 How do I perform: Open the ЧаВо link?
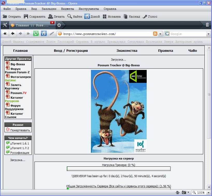(x=193, y=51)
